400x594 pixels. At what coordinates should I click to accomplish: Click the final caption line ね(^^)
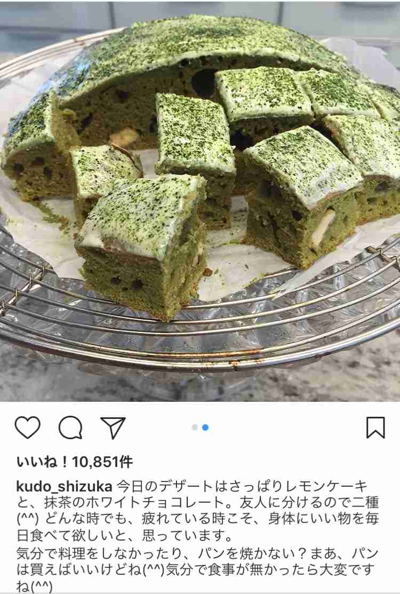tap(35, 585)
